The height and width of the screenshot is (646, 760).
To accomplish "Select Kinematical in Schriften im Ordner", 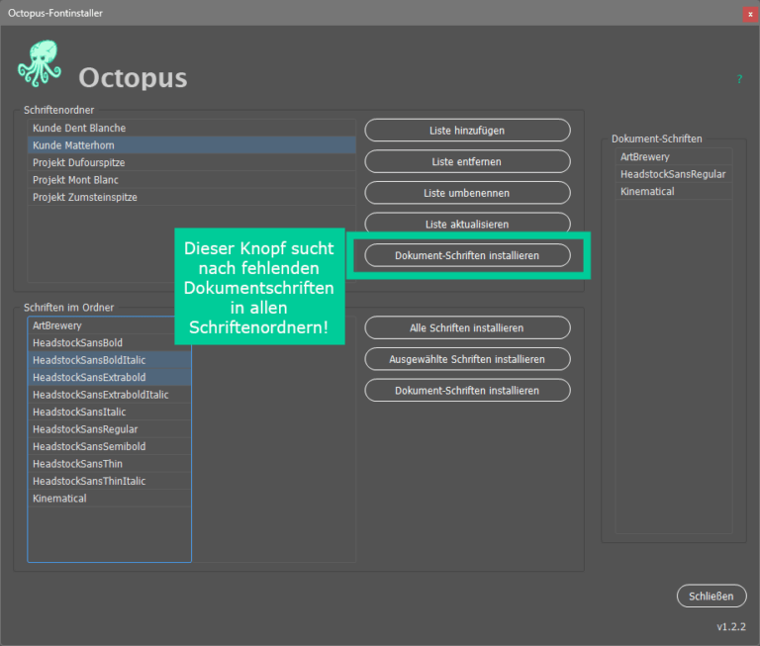I will click(x=110, y=499).
